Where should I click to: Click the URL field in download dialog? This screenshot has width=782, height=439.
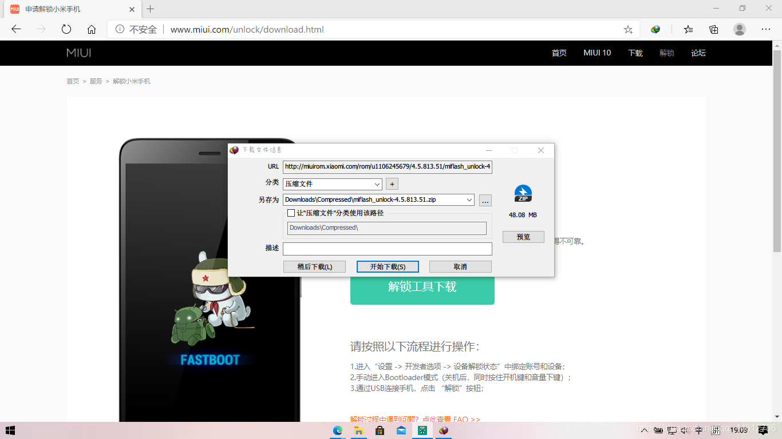[388, 167]
